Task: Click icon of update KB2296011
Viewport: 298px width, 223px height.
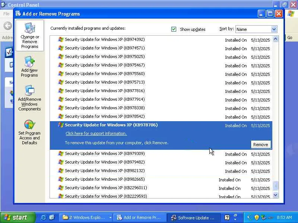Action: (x=61, y=188)
